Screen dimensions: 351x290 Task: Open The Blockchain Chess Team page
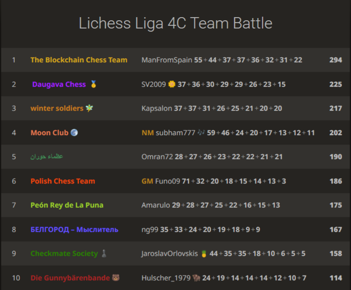click(x=79, y=60)
